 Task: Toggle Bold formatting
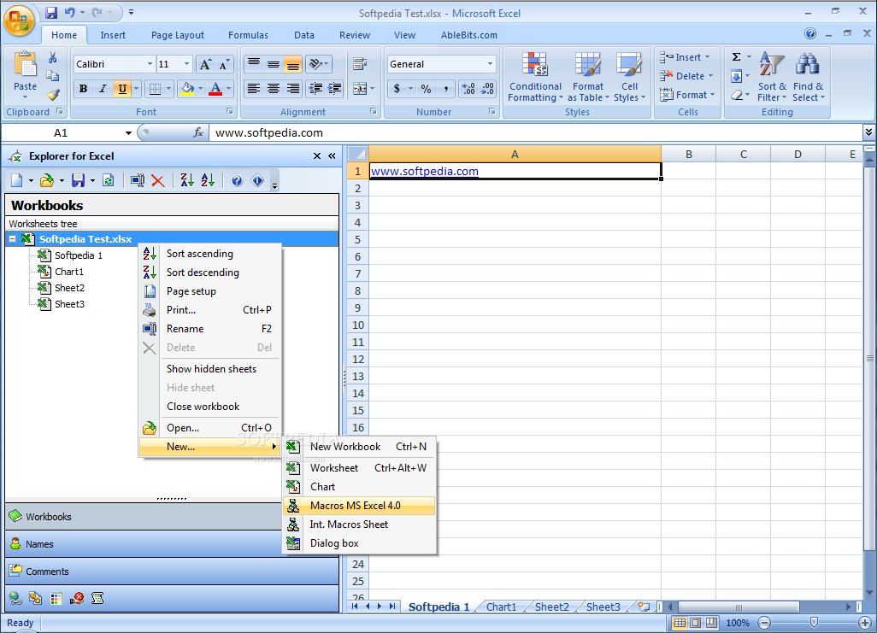83,89
